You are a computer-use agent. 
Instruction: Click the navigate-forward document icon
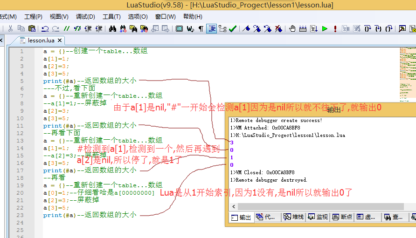click(166, 28)
